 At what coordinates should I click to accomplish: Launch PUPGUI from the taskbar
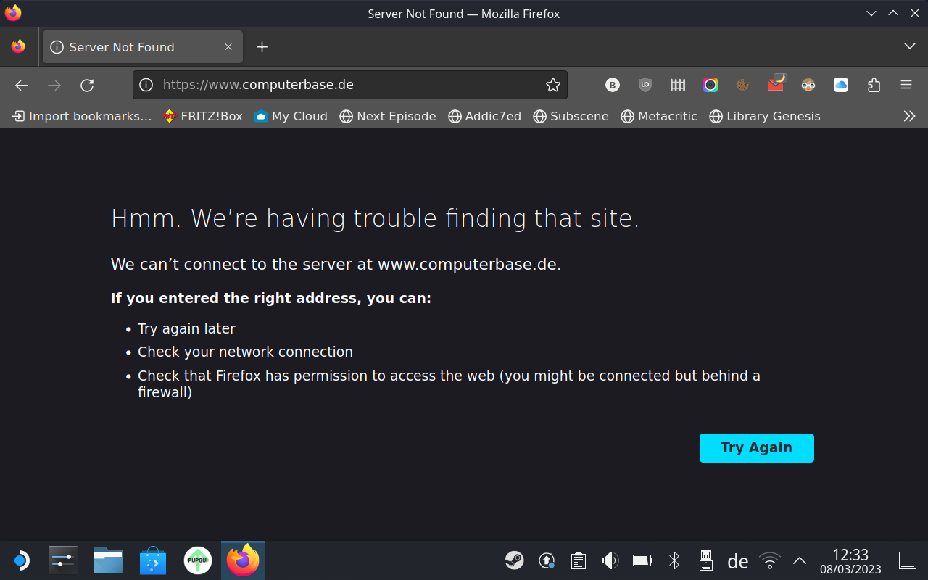tap(198, 560)
